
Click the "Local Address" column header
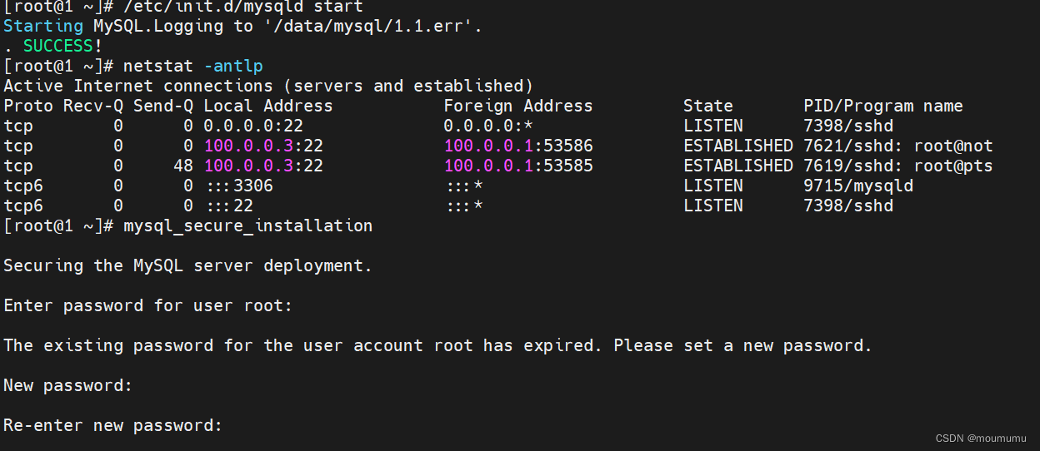tap(268, 106)
